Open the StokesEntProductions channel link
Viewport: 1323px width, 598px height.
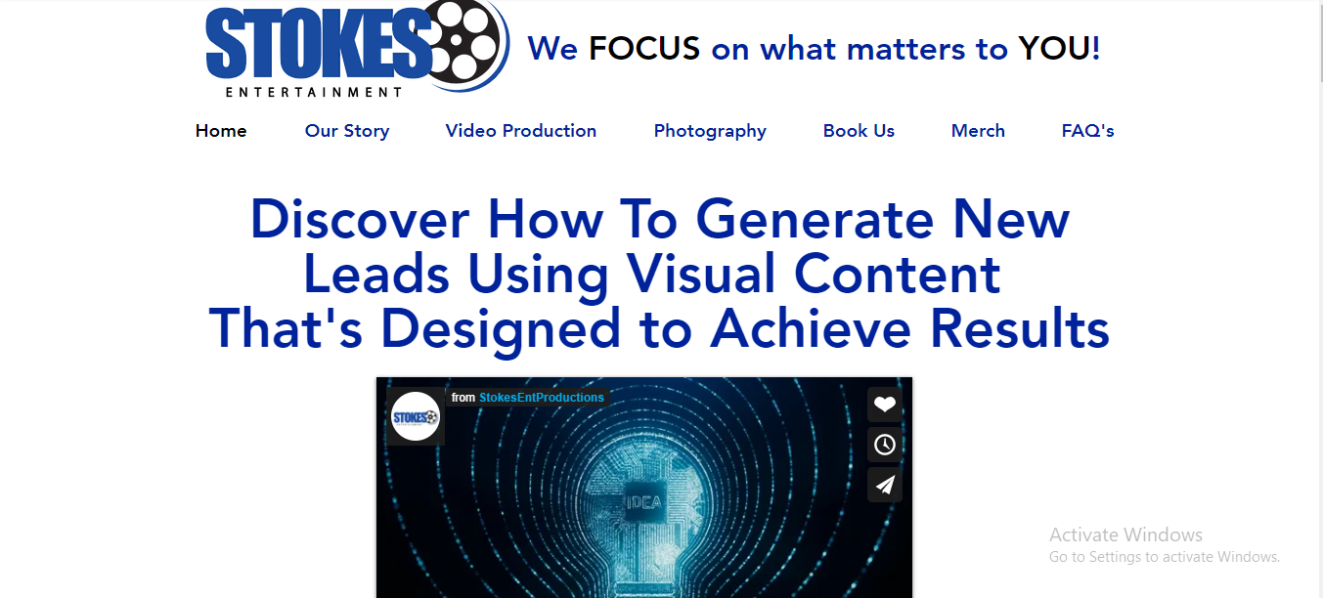coord(542,398)
